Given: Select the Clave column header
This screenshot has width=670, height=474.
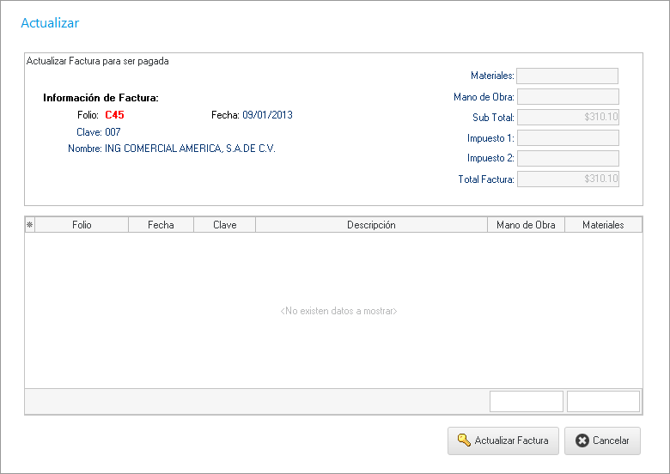Looking at the screenshot, I should click(224, 225).
